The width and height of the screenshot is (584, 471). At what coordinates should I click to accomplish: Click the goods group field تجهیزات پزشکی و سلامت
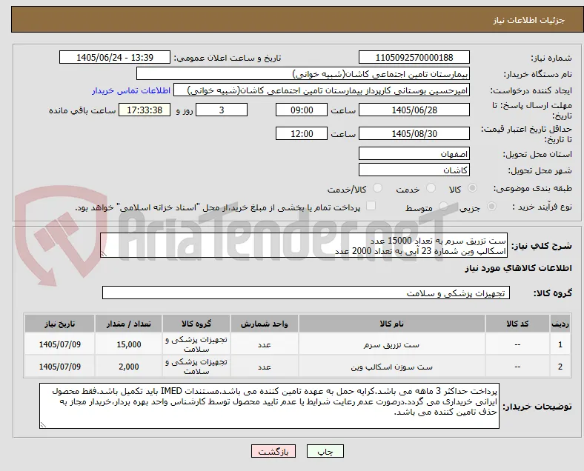pos(306,293)
